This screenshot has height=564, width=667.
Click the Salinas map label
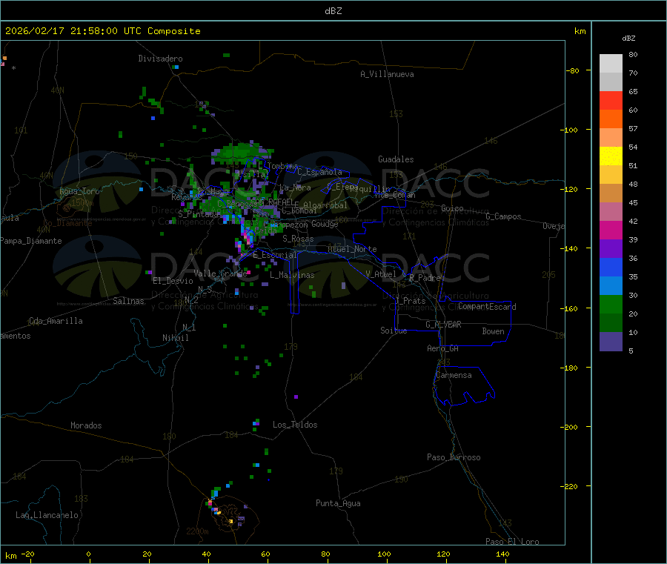coord(128,301)
